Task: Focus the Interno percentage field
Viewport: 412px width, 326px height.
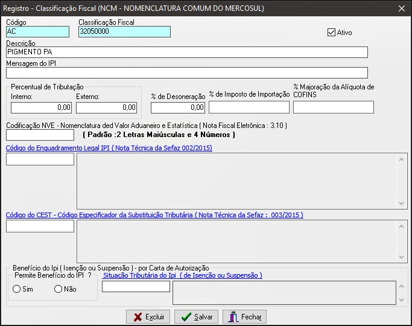Action: [x=41, y=107]
